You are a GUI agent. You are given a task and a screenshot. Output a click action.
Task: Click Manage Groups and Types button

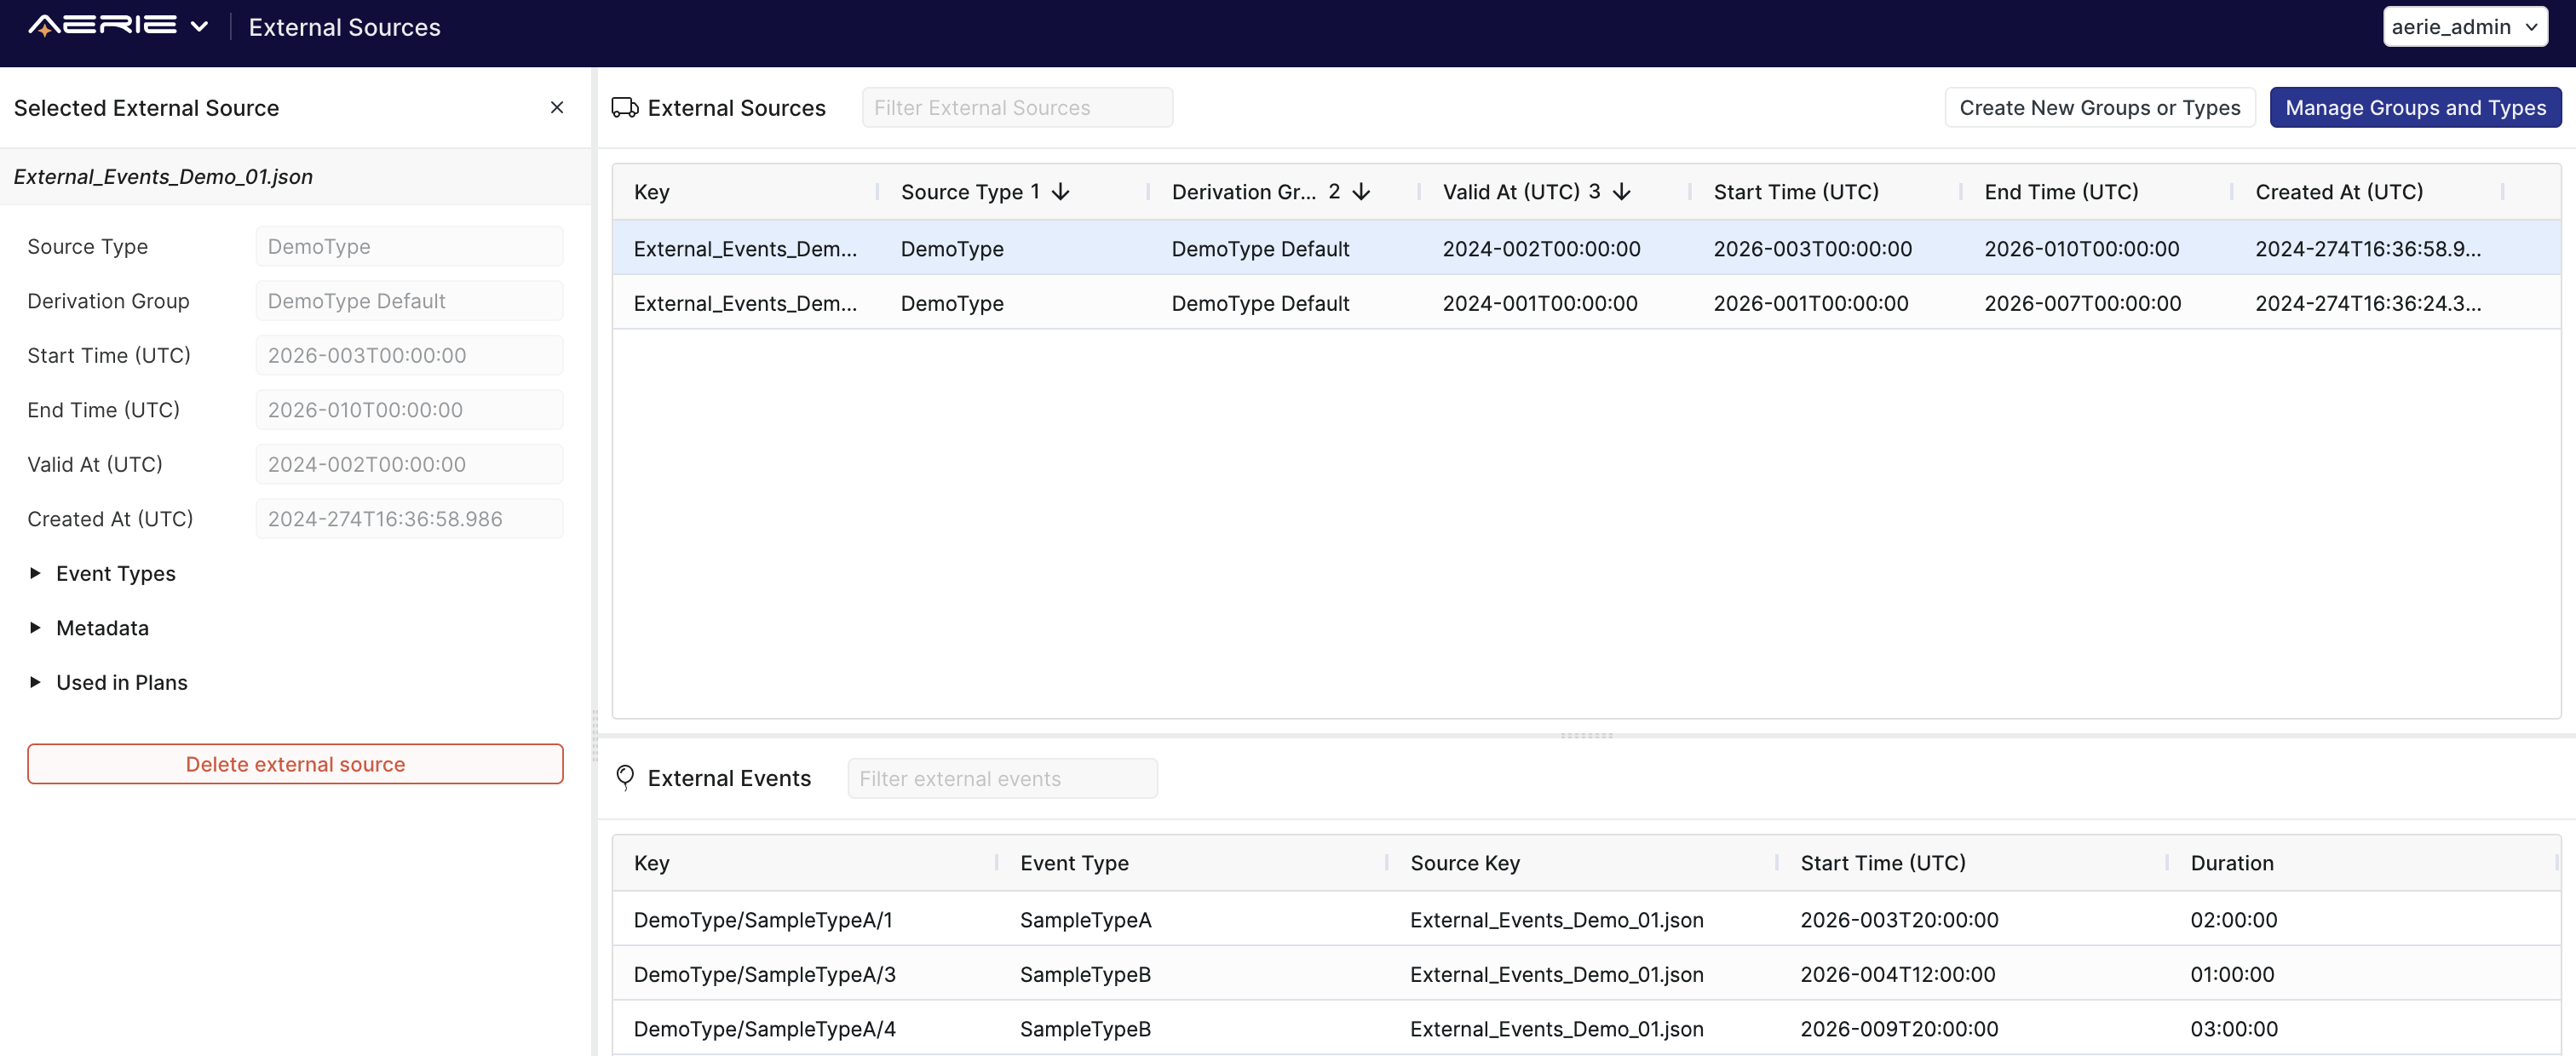(2415, 107)
